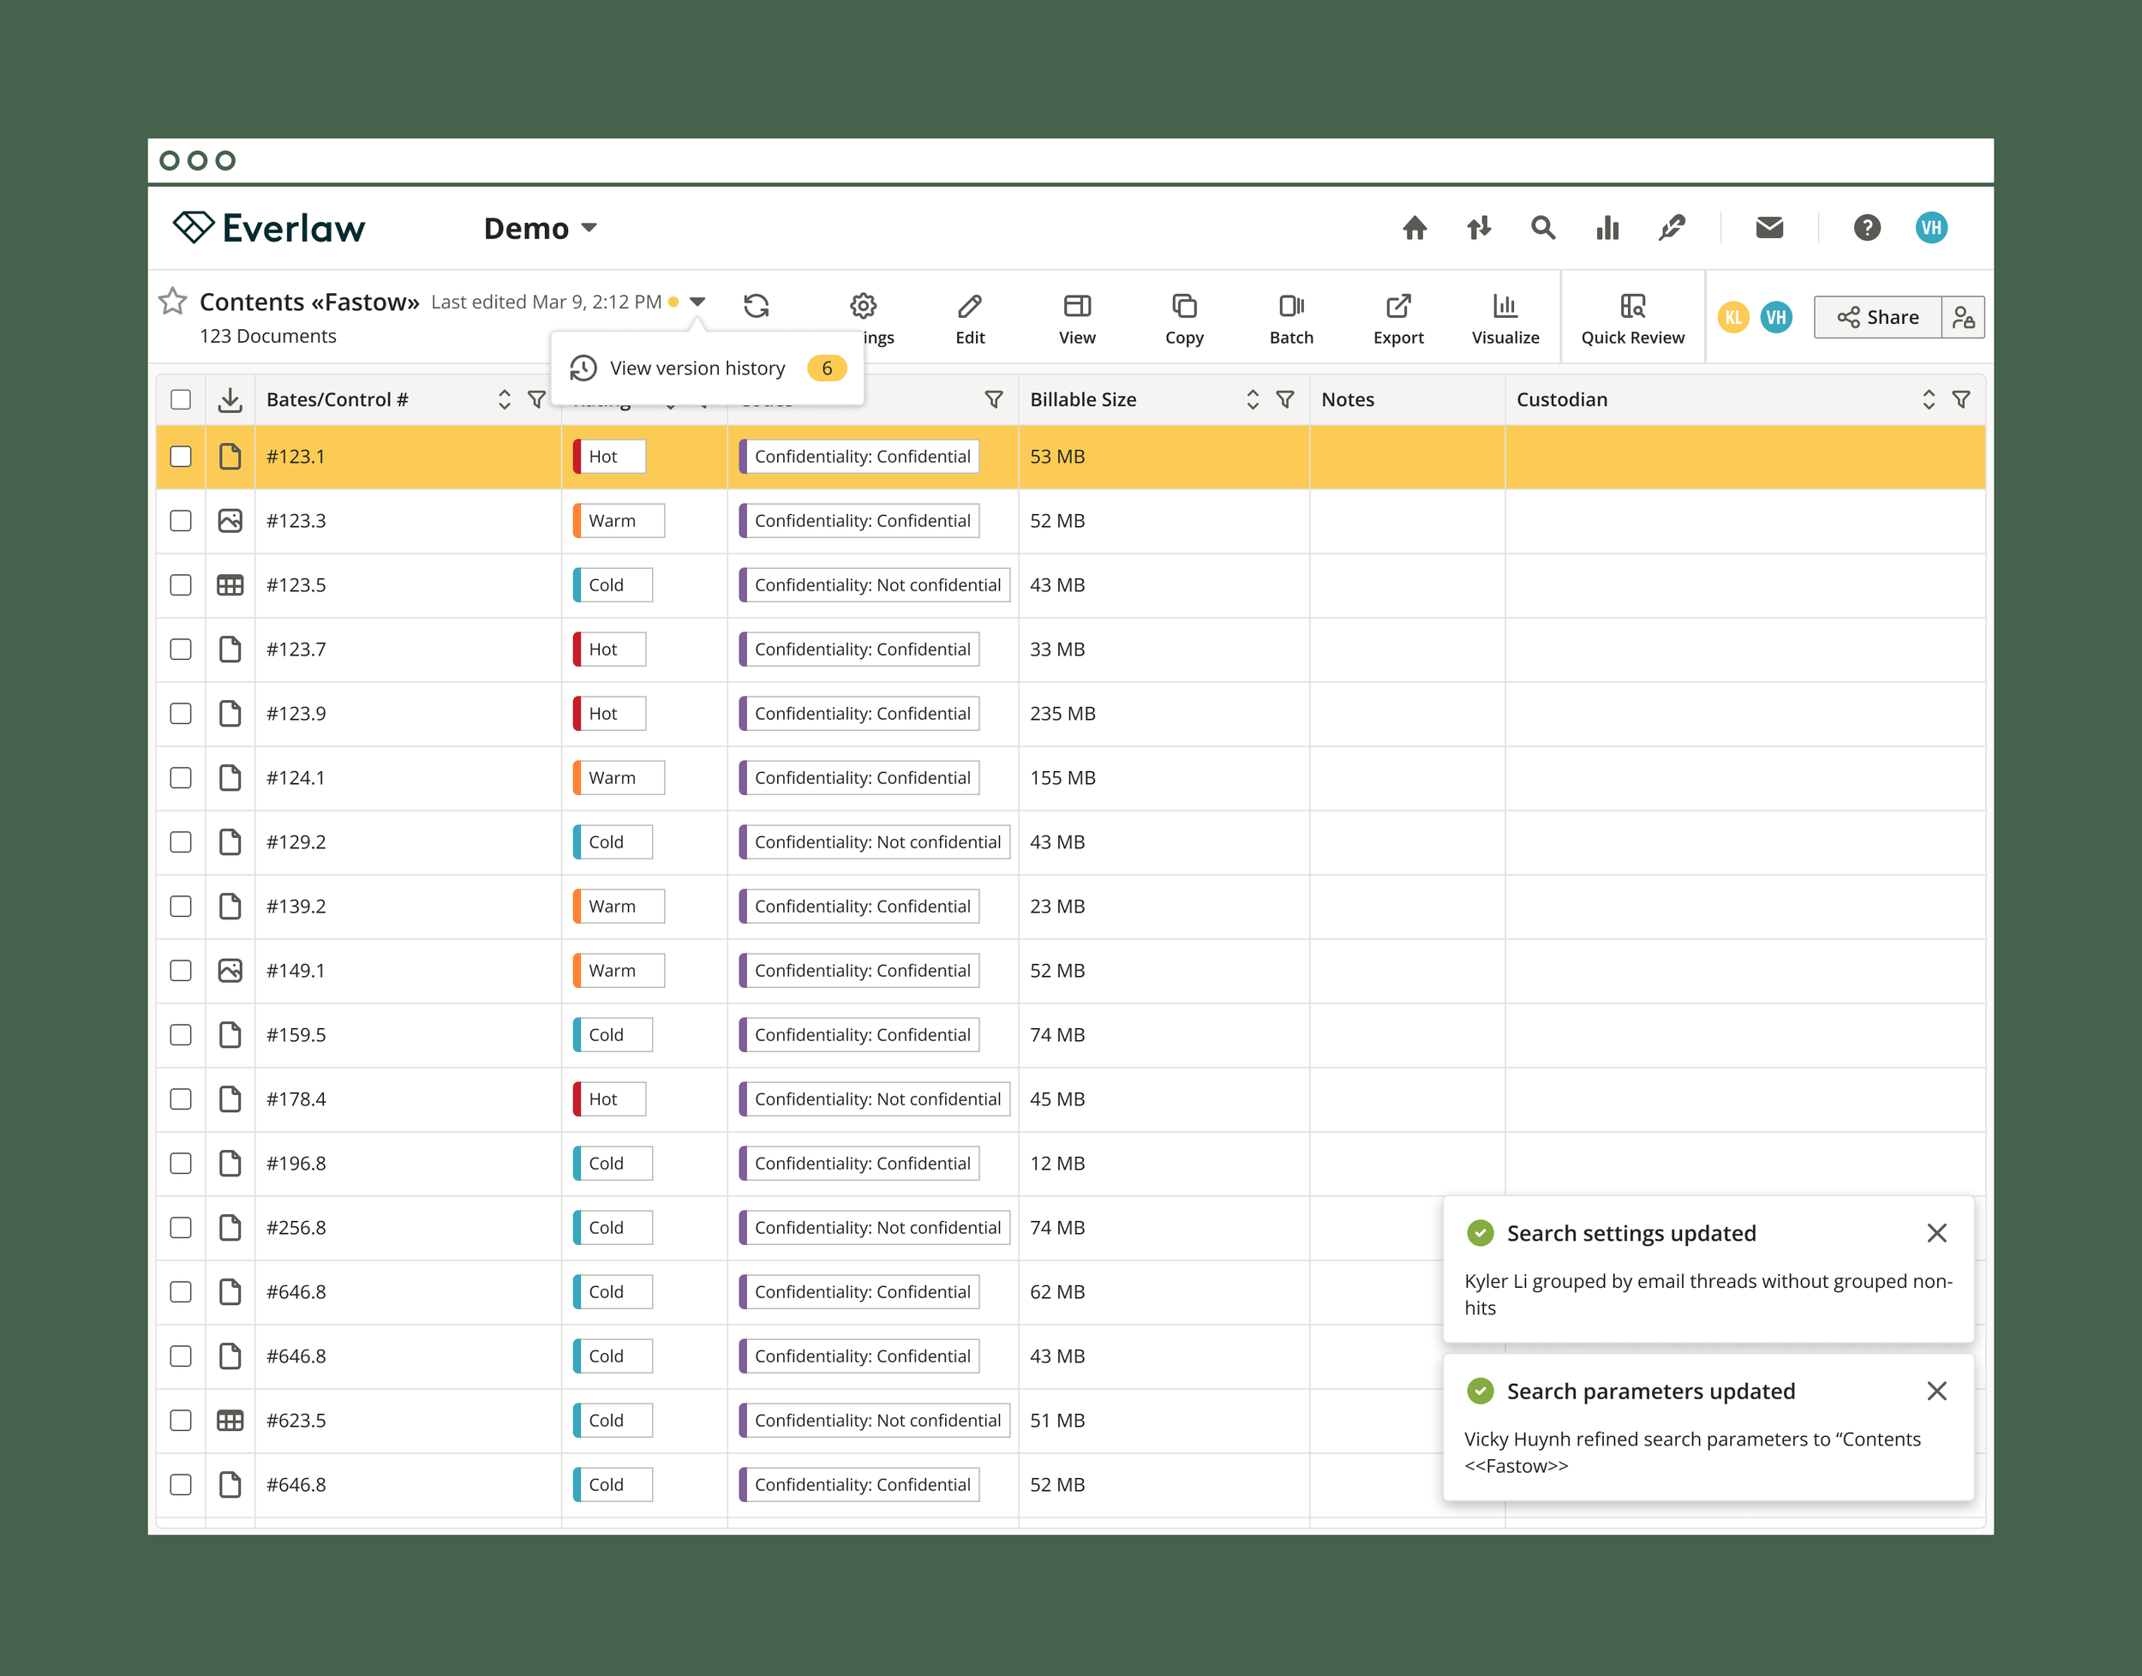Click the Share button
Screen dimensions: 2142x1676
point(1877,317)
